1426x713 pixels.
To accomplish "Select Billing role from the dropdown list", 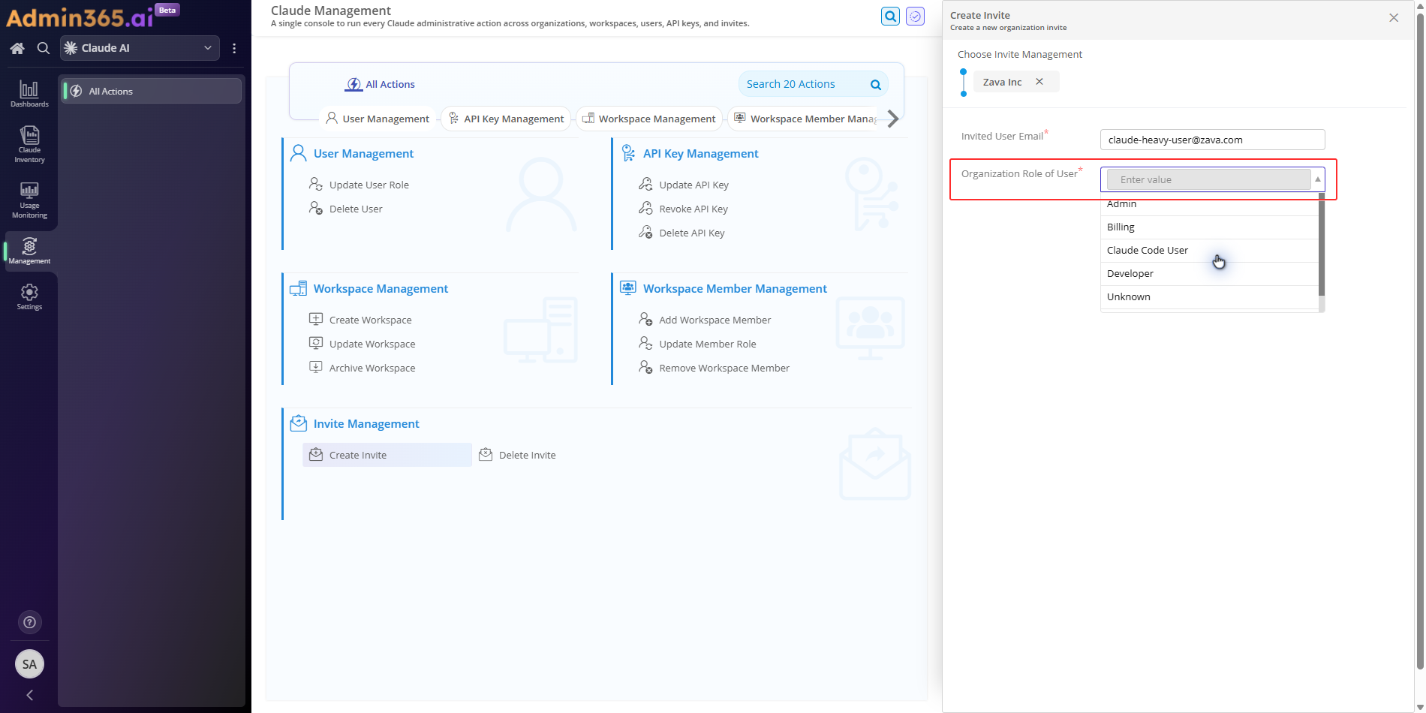I will [1209, 227].
